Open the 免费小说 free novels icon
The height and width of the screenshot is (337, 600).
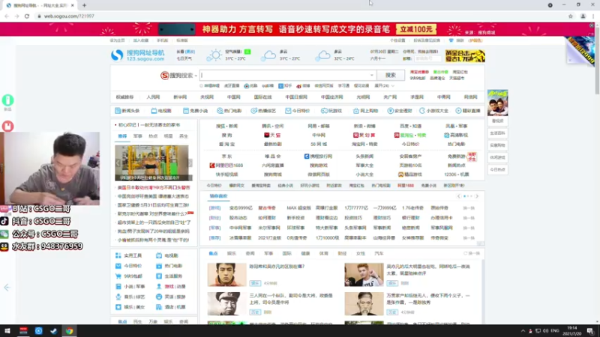(186, 111)
